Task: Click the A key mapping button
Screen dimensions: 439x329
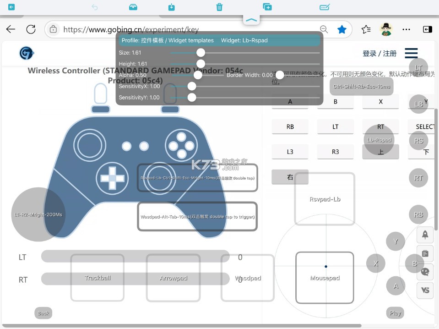Action: (290, 101)
